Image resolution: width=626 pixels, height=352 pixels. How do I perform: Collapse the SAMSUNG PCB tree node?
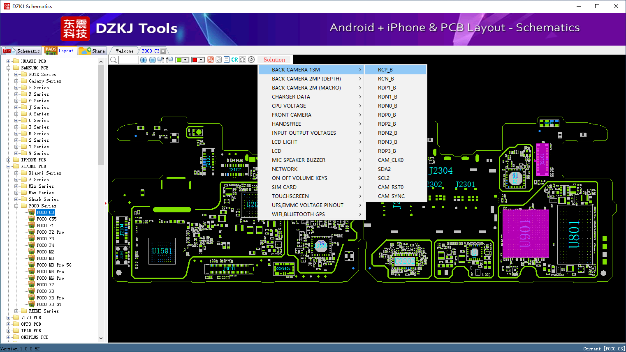[x=8, y=68]
